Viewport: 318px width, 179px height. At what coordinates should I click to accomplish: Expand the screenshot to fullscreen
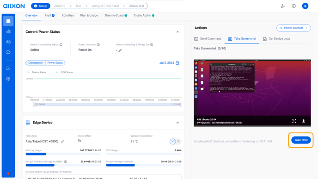coord(294,121)
